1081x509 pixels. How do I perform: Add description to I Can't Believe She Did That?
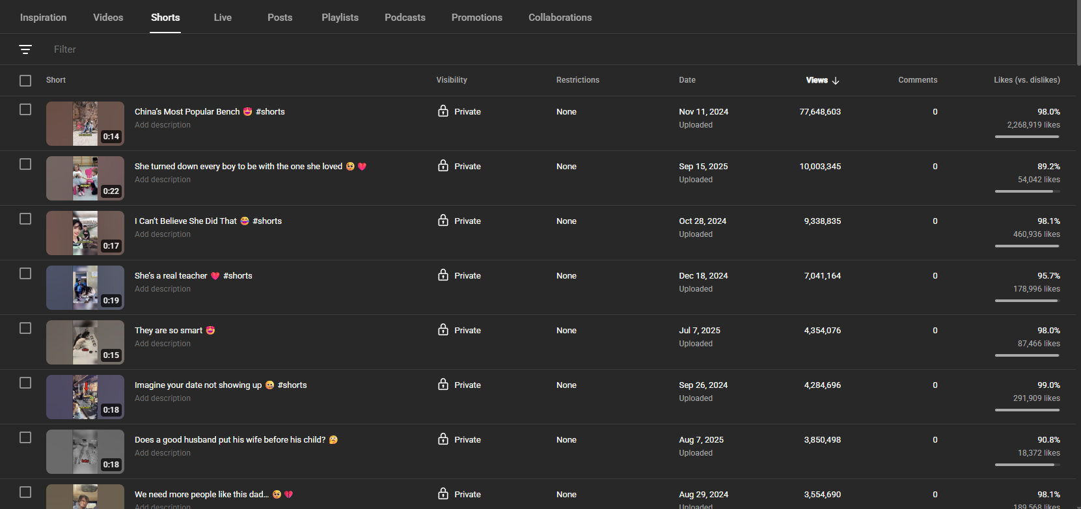[x=163, y=234]
